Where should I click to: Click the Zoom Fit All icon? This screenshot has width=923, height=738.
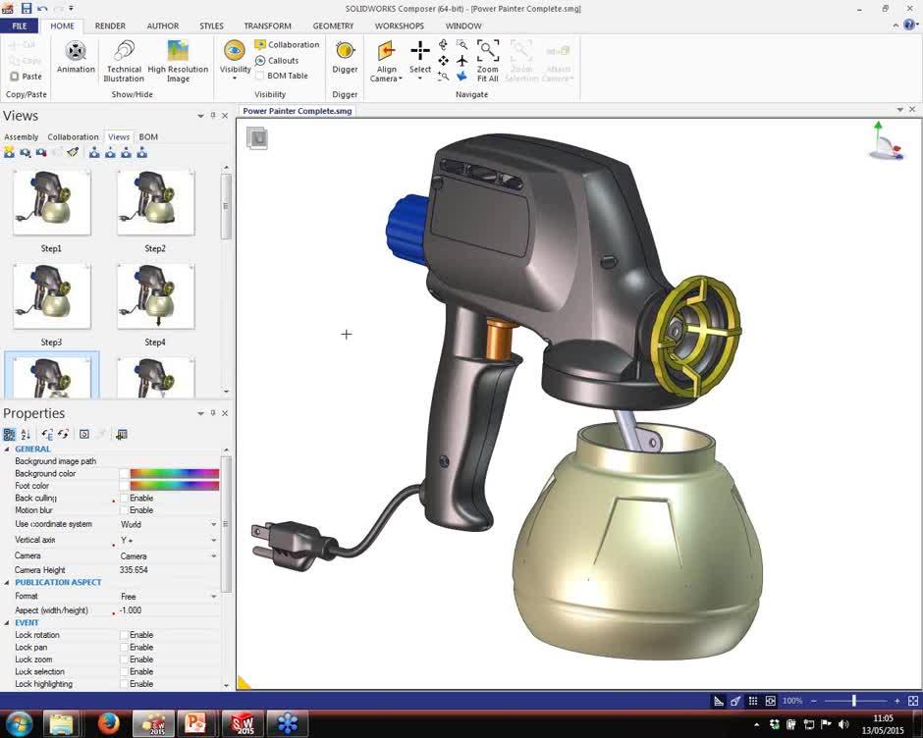[488, 52]
